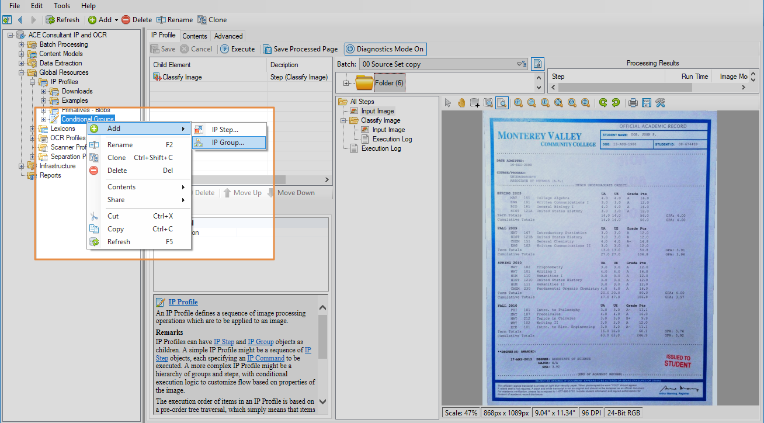The width and height of the screenshot is (764, 423).
Task: Toggle the zoom-to-page view tool
Action: tap(502, 103)
